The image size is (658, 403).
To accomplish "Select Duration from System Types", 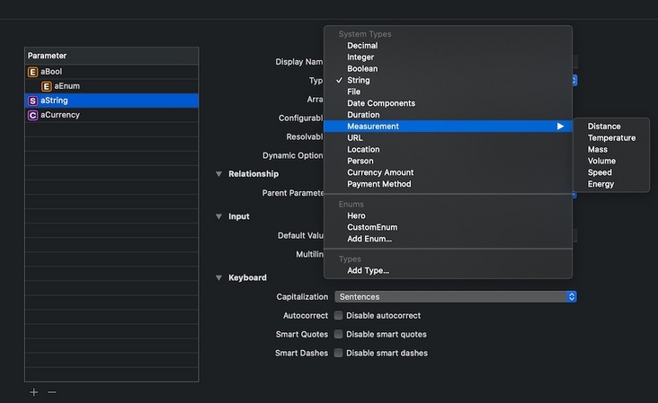I will (x=449, y=115).
